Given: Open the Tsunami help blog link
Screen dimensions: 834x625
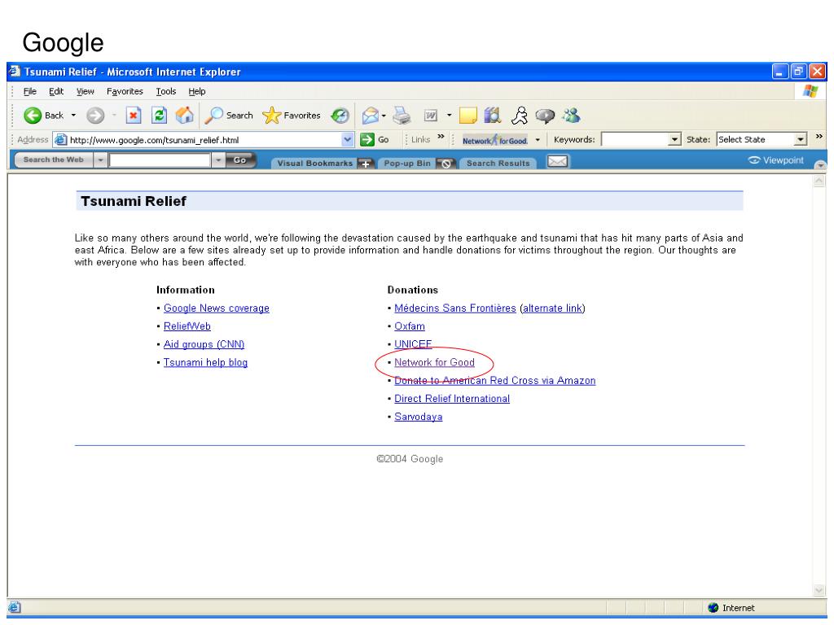Looking at the screenshot, I should [x=205, y=362].
